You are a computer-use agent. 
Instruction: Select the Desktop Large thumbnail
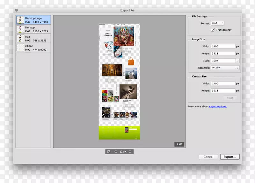[20, 20]
